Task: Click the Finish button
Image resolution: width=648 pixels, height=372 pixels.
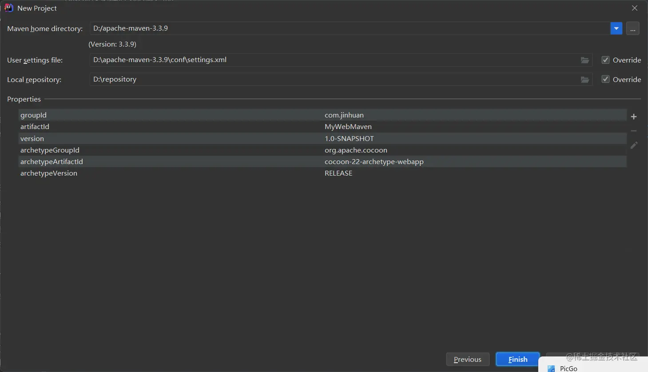Action: [x=518, y=359]
